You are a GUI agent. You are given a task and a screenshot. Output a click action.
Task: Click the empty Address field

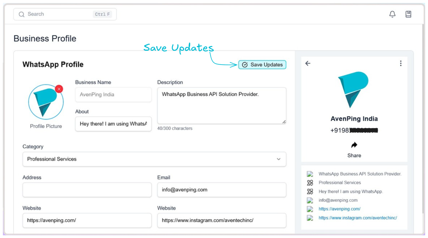coord(87,190)
